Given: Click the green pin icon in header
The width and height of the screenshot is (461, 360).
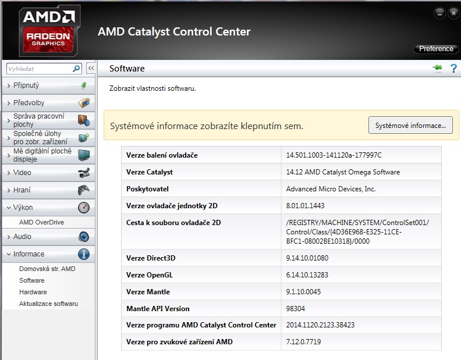Looking at the screenshot, I should click(x=437, y=69).
